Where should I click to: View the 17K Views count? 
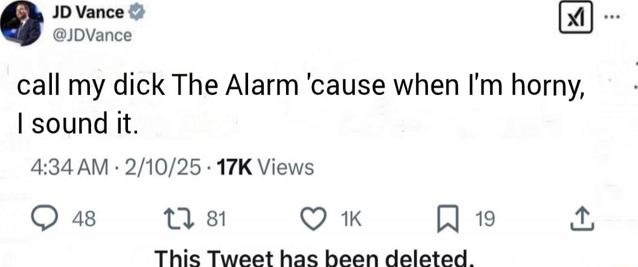click(x=266, y=167)
